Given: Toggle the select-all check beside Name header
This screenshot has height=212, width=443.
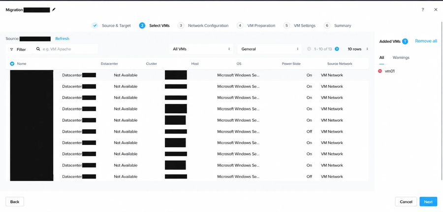Looking at the screenshot, I should 12,64.
